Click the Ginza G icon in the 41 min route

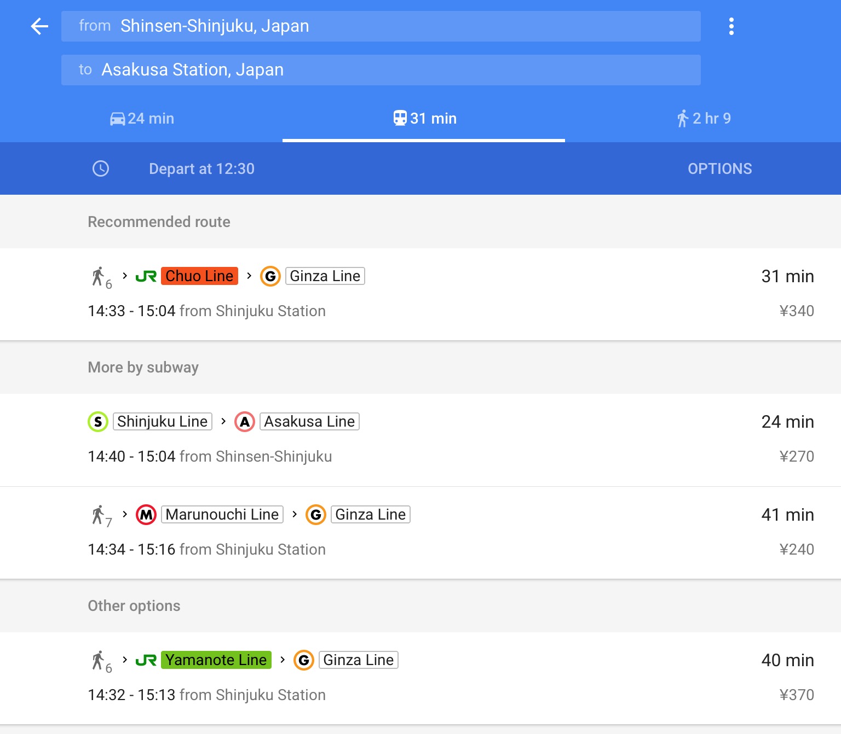point(316,515)
